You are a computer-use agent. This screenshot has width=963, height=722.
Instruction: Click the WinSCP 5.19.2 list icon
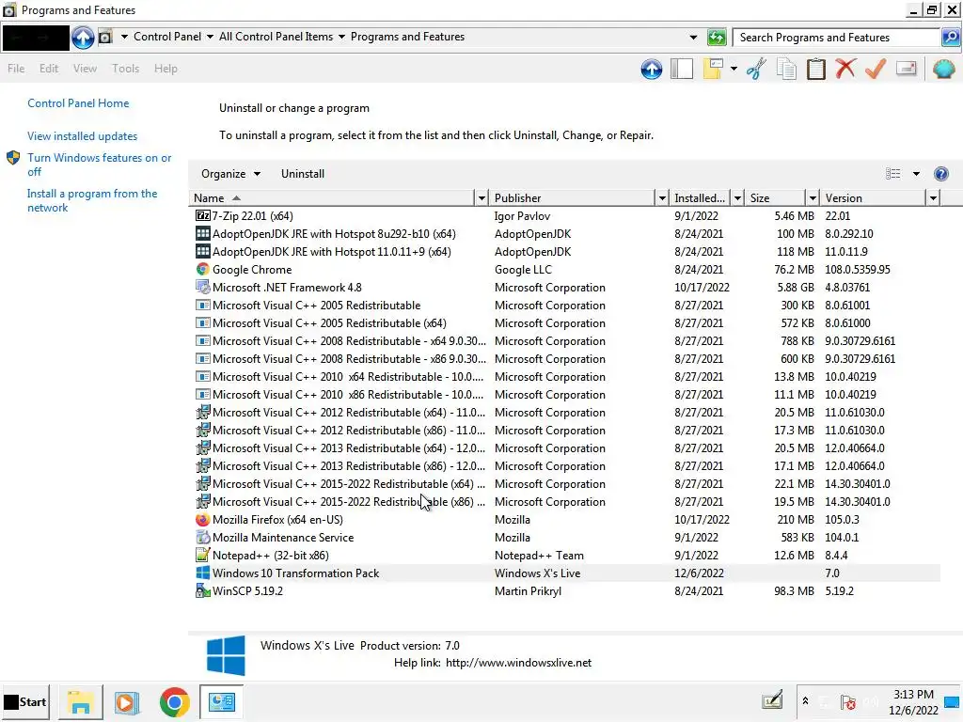(203, 590)
